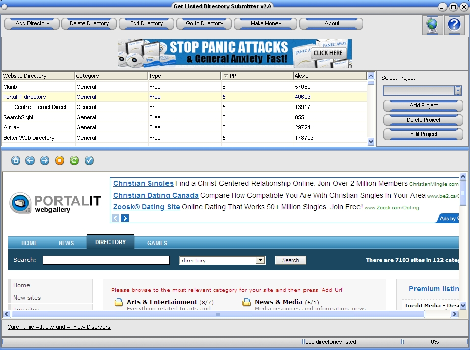Select the SearchSight directory row
This screenshot has width=470, height=350.
(184, 117)
